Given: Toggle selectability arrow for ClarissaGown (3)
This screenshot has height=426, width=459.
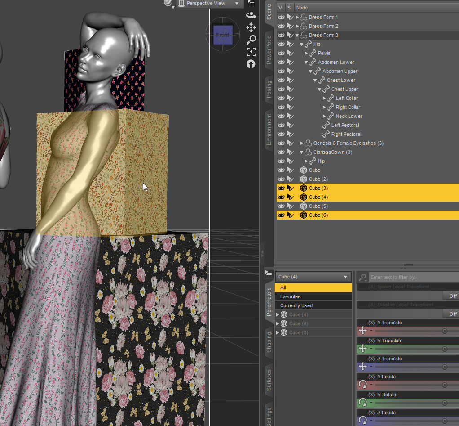Looking at the screenshot, I should coord(290,152).
